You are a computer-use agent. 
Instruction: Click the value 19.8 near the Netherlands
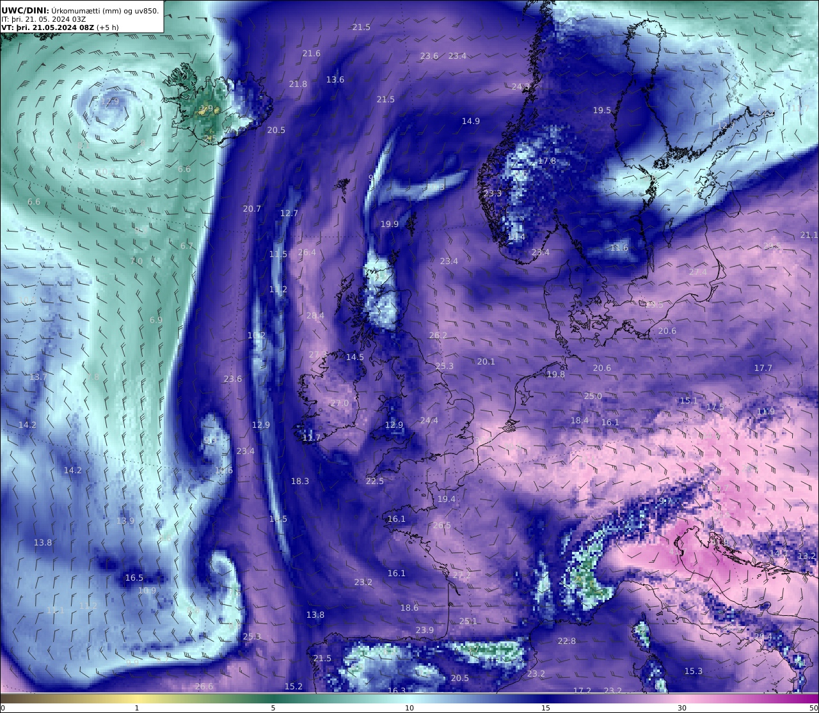click(x=556, y=375)
